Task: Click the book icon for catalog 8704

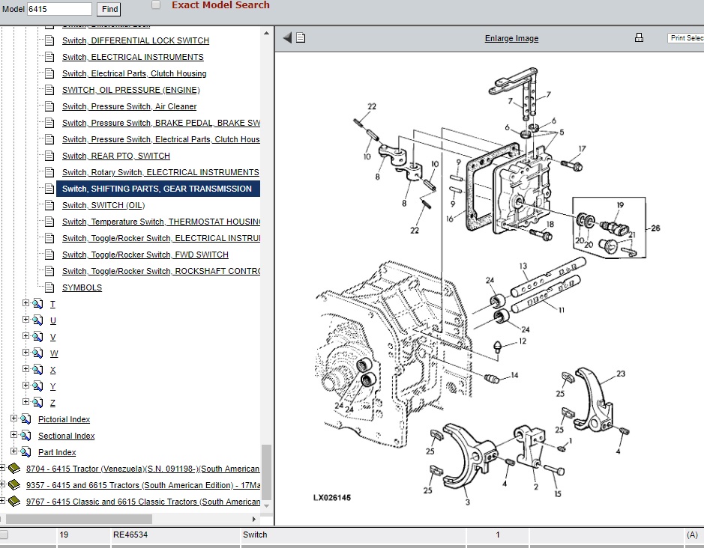Action: tap(14, 469)
